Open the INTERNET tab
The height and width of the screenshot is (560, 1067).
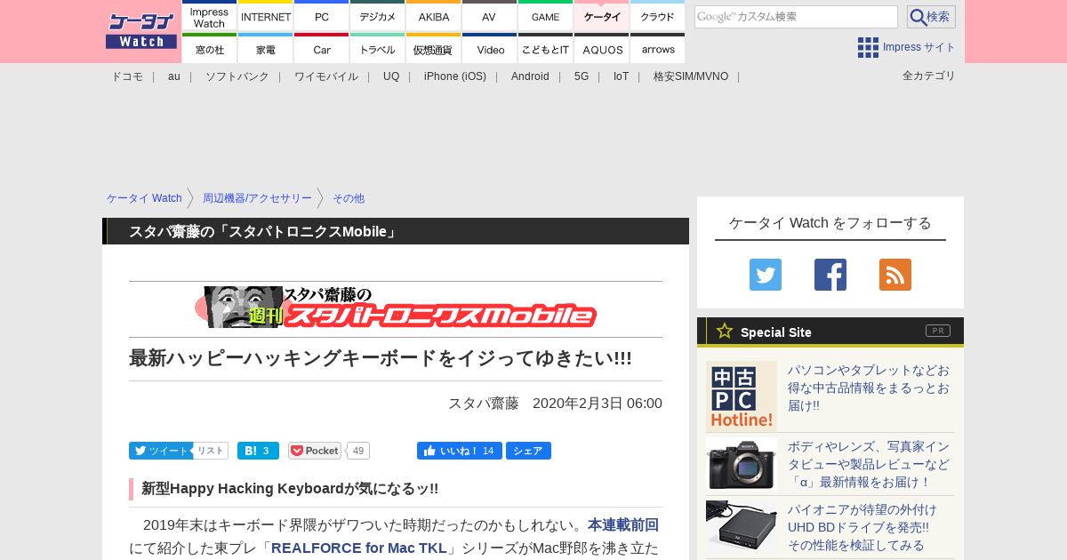(x=266, y=16)
